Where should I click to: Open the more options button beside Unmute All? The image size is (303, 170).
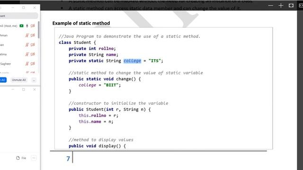(x=34, y=80)
